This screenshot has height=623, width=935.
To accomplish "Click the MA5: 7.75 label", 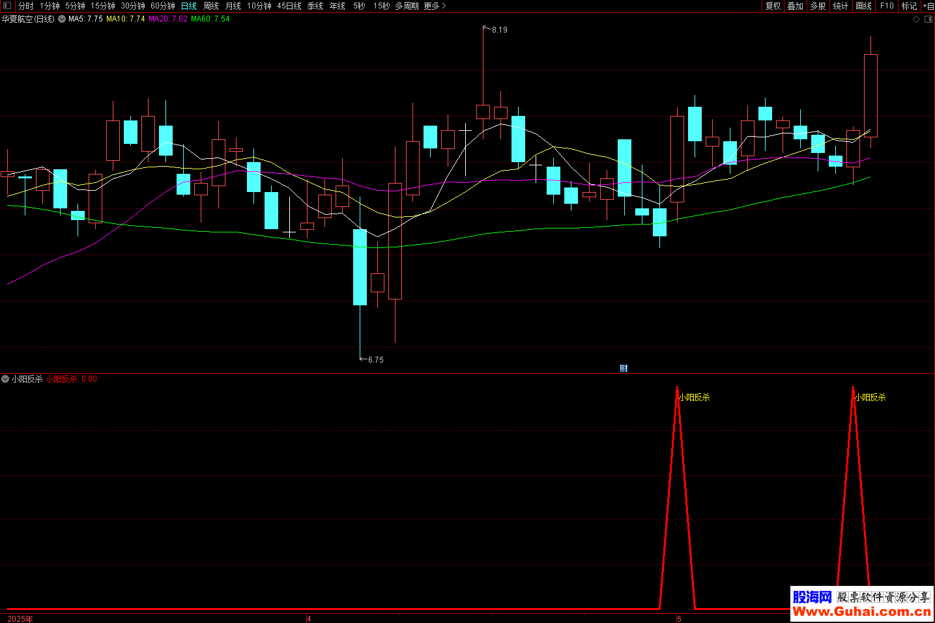I will (86, 20).
